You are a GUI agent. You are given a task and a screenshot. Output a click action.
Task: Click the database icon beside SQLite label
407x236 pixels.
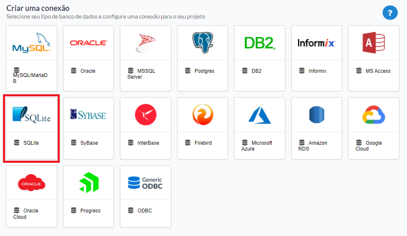16,142
